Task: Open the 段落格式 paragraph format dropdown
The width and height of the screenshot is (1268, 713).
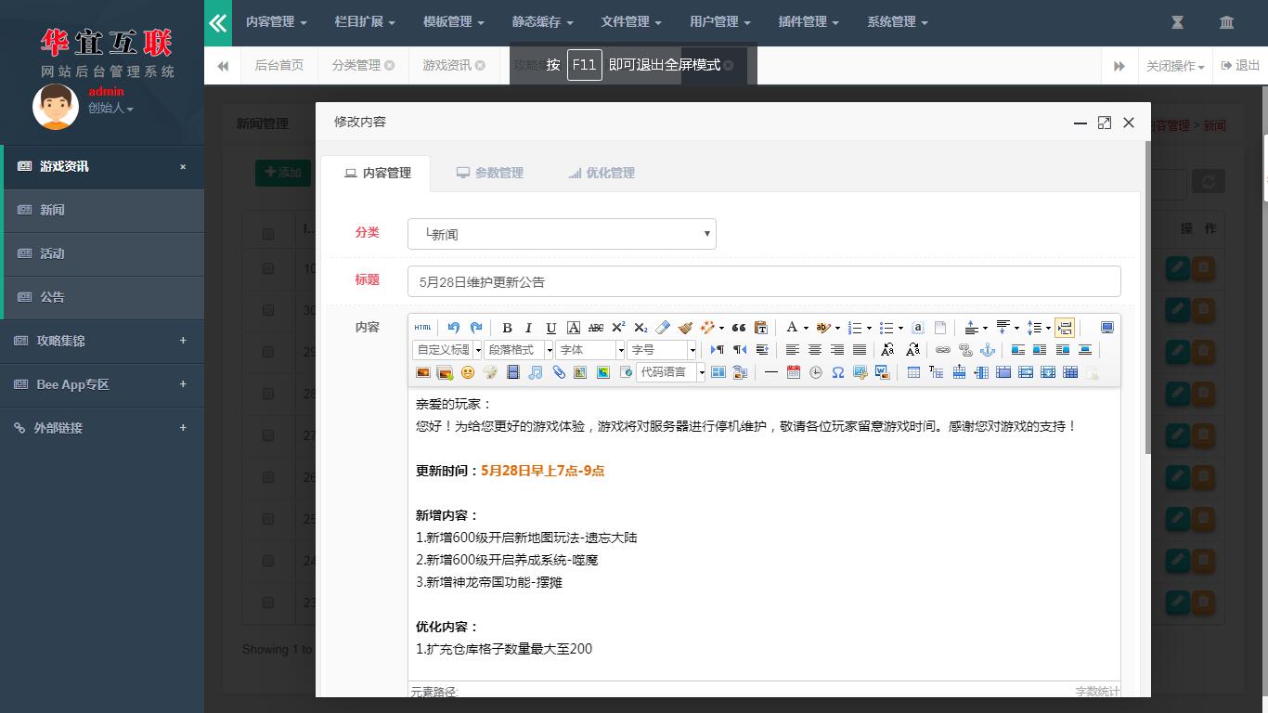Action: point(519,350)
